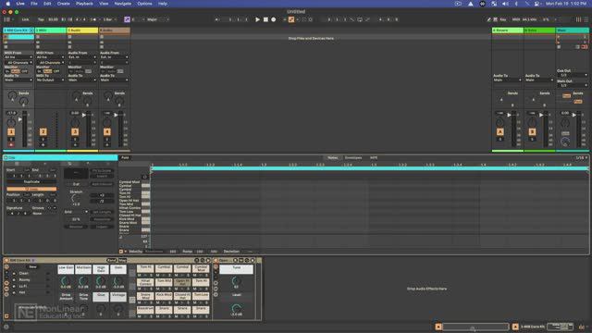Click the Key map mode button
592x333 pixels.
tap(503, 19)
